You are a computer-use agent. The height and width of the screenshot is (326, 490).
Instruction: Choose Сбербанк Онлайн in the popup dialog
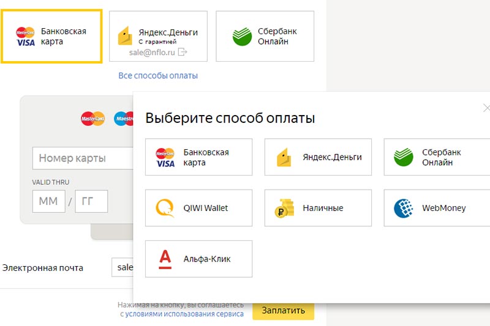pyautogui.click(x=437, y=157)
